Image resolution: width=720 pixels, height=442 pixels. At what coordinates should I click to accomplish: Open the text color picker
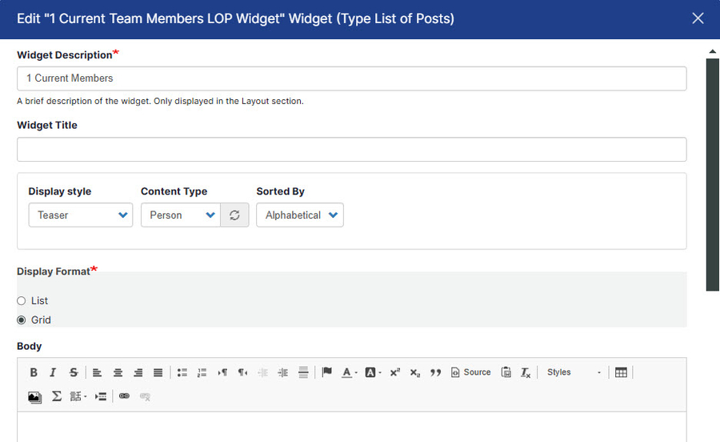pos(349,372)
